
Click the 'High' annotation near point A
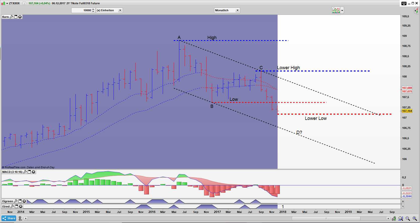(212, 38)
